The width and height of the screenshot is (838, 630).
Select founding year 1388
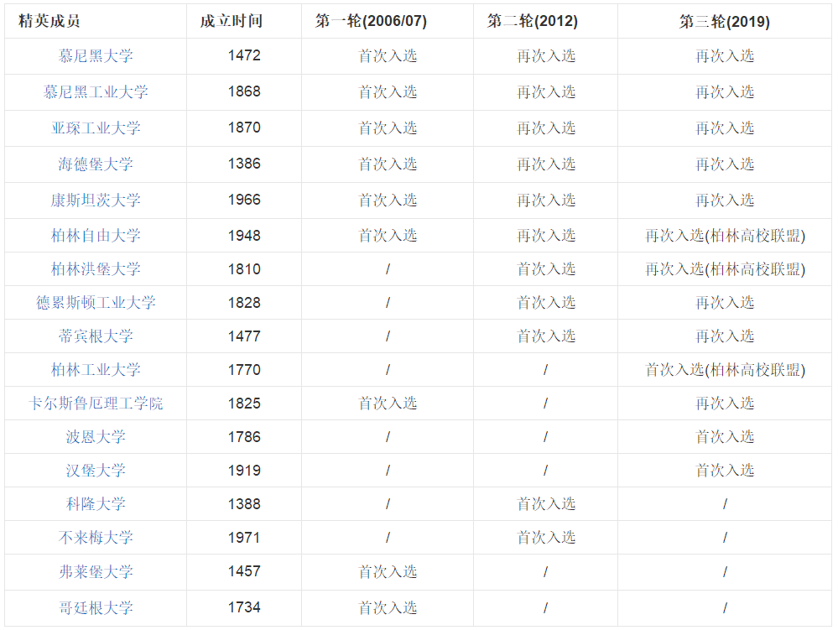point(244,504)
